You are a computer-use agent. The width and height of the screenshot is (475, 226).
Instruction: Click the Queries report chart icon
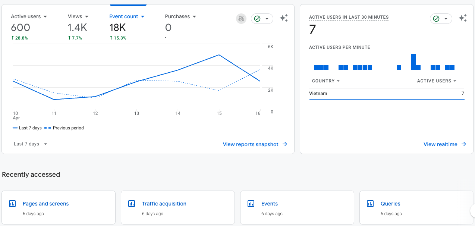coord(370,204)
